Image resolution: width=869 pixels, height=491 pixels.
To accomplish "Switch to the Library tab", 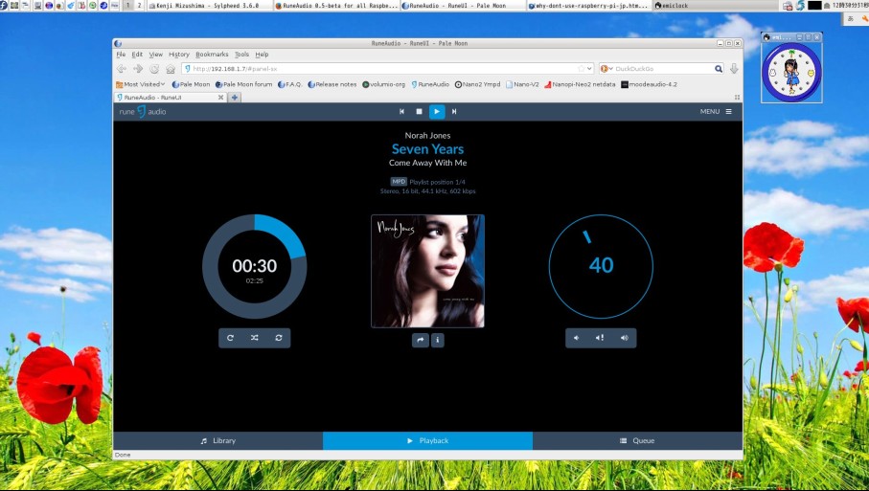I will [x=217, y=441].
